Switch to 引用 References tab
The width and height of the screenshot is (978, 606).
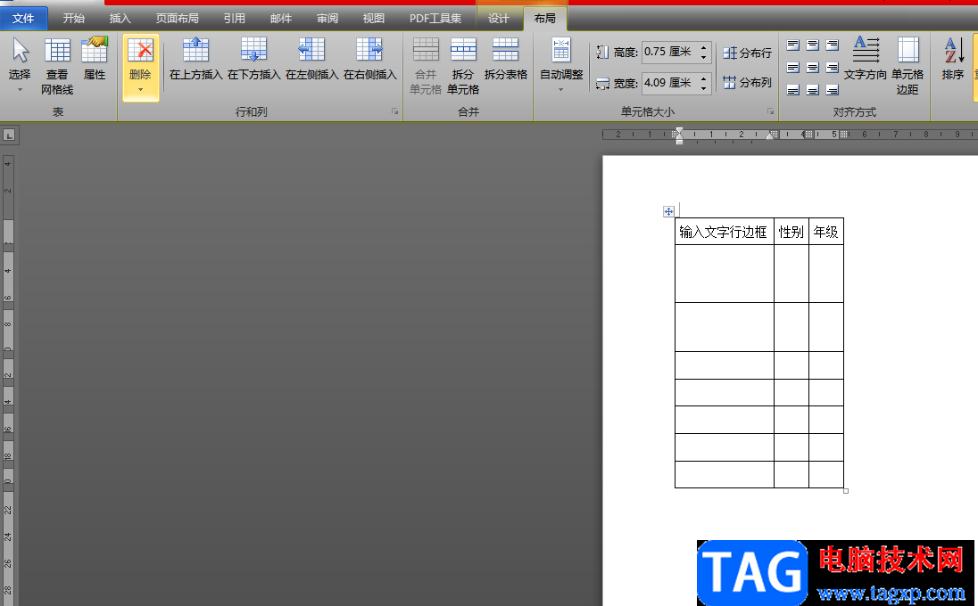click(x=235, y=19)
